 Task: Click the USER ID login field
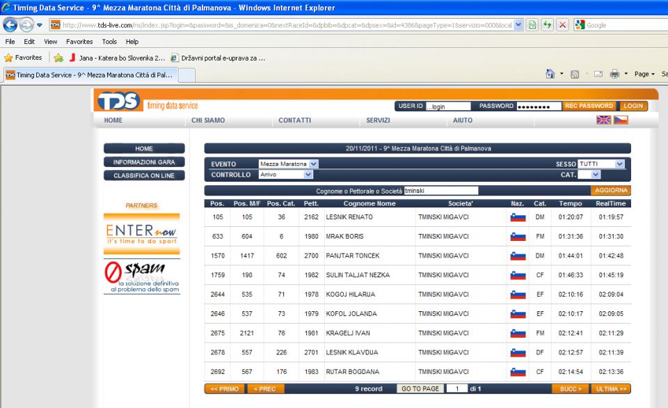click(x=448, y=106)
